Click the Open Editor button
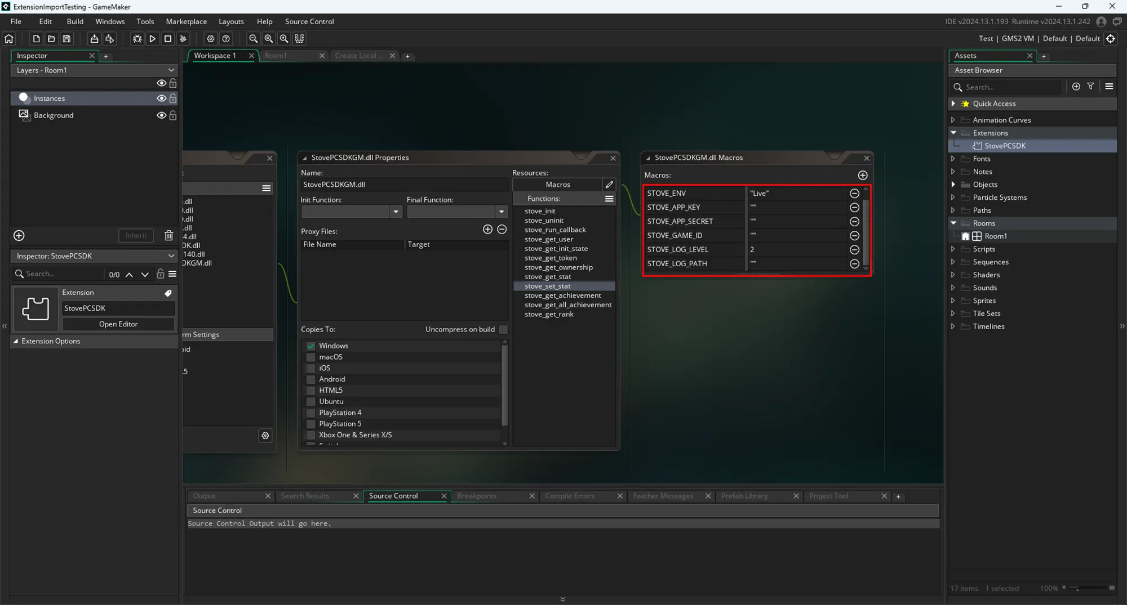1127x605 pixels. (118, 324)
